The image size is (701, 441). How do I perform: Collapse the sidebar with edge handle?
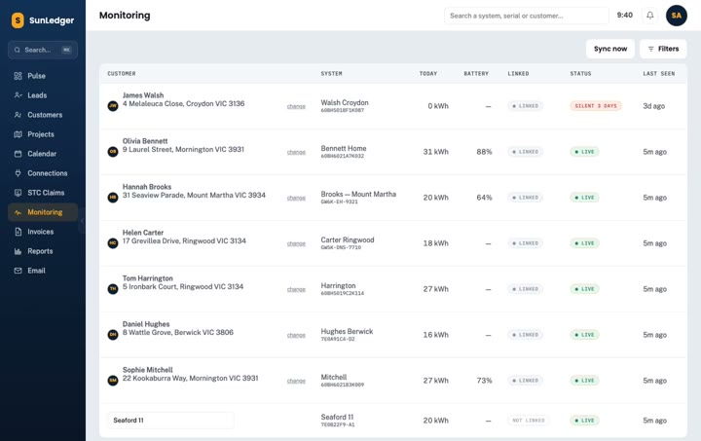(x=82, y=221)
